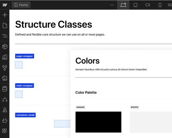Image resolution: width=172 pixels, height=138 pixels.
Task: Click the dashed box under main-wrapper
Action: coord(19,94)
